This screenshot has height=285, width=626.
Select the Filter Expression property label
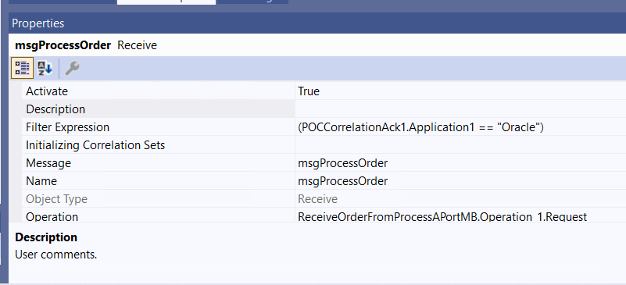click(x=67, y=127)
